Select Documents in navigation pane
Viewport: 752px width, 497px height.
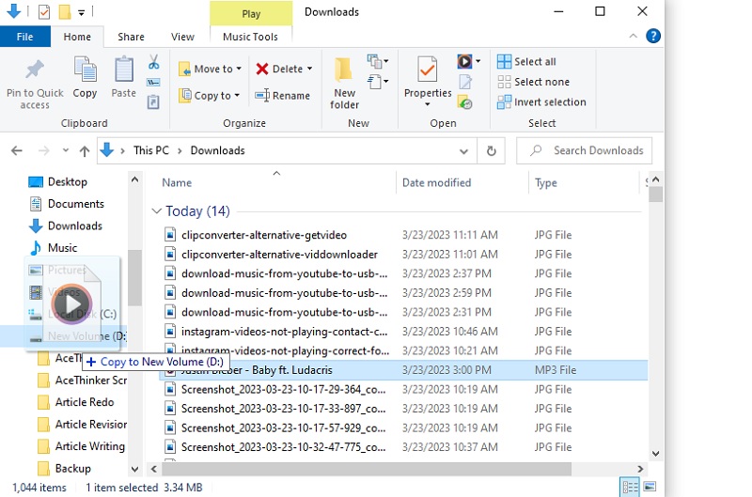coord(66,204)
